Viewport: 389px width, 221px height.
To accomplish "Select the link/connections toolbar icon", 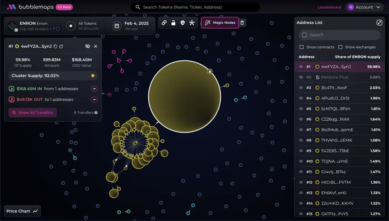I will pyautogui.click(x=164, y=22).
